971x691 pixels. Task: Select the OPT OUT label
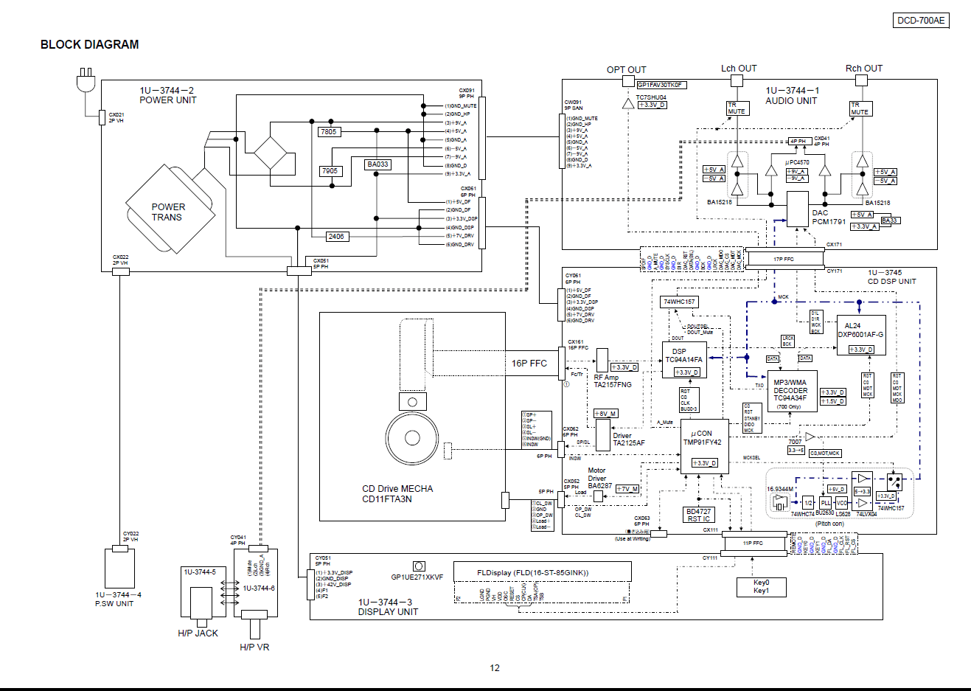[x=627, y=70]
